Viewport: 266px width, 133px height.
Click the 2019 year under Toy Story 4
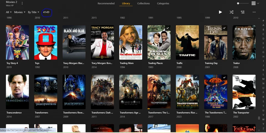click(9, 67)
